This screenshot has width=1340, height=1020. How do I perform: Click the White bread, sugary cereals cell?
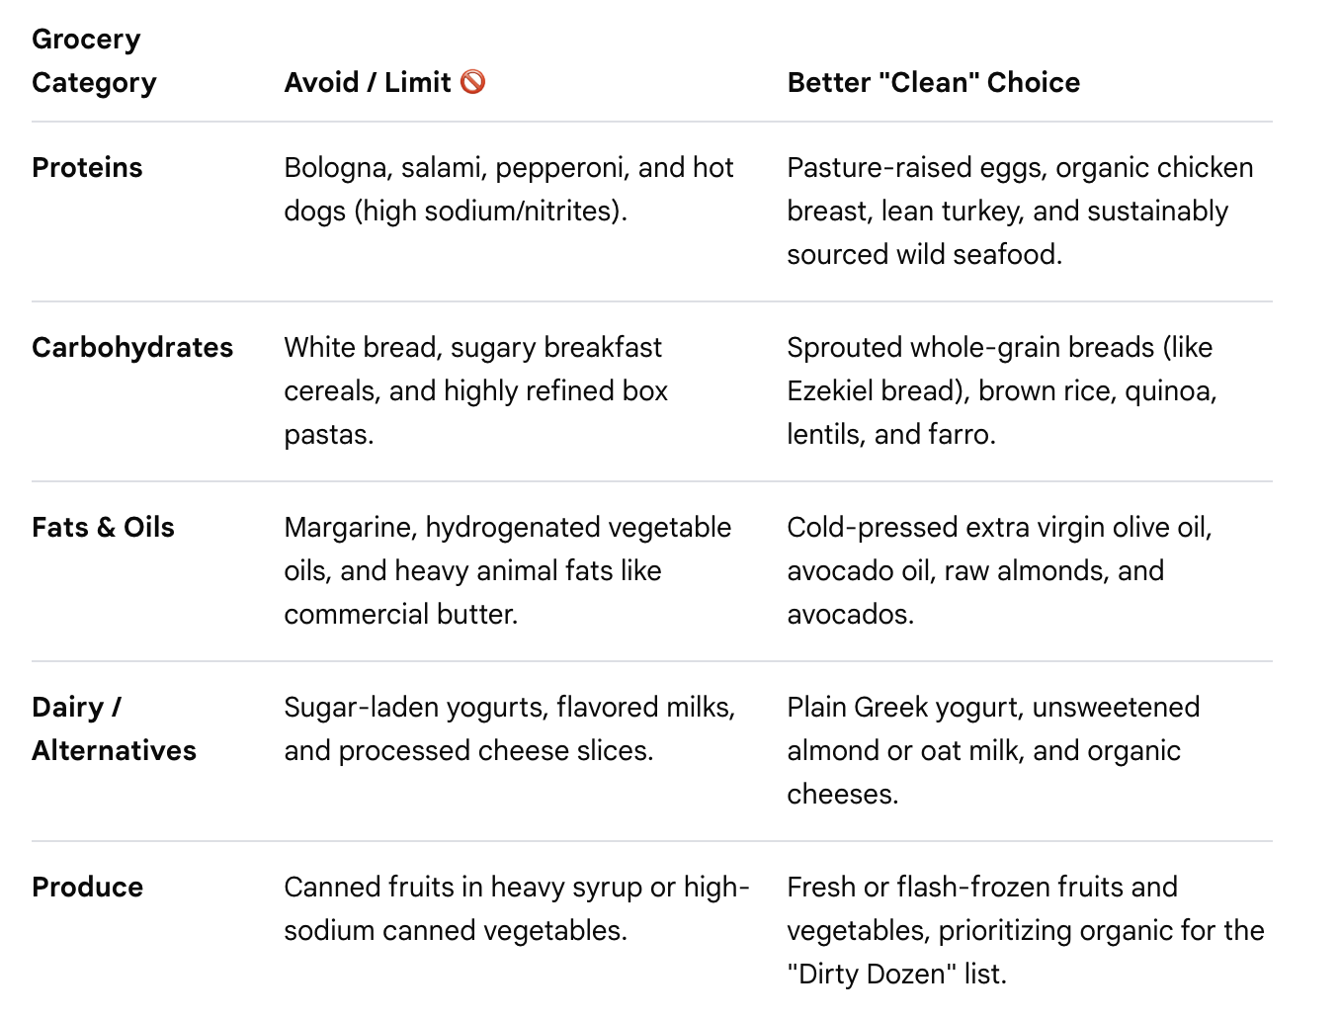click(x=476, y=390)
